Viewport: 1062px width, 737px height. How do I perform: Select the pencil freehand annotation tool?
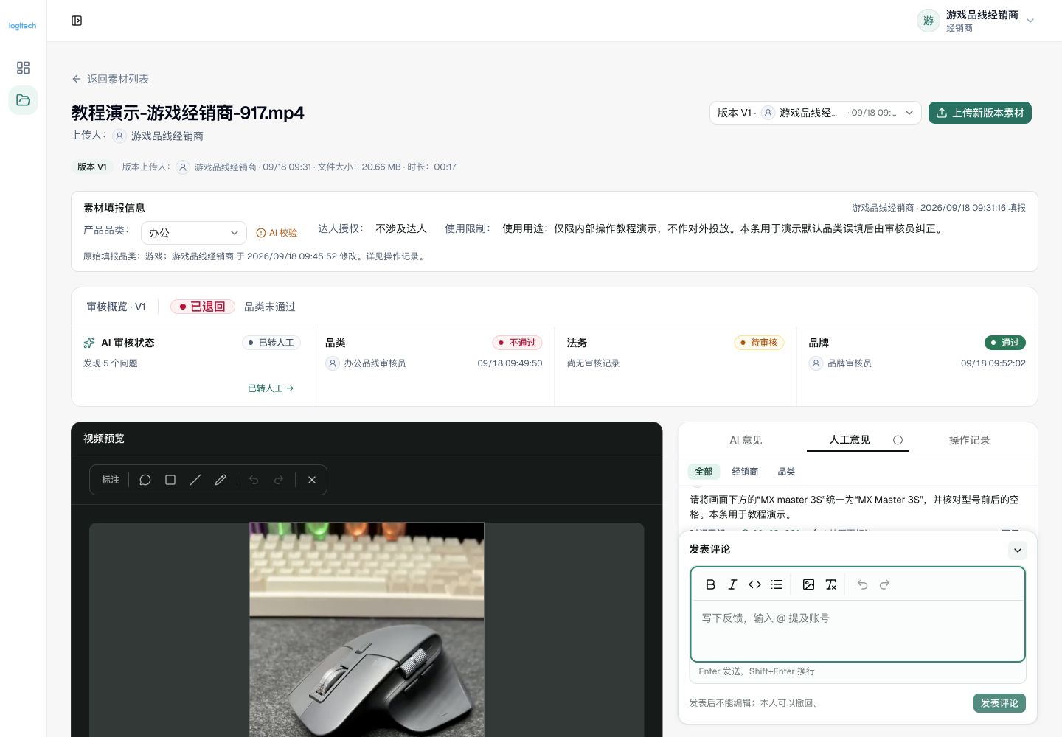(x=221, y=480)
